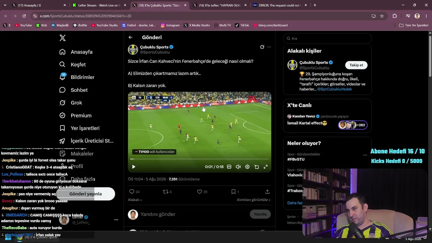Open the Windows Start menu
The height and width of the screenshot is (243, 432).
pos(8,237)
